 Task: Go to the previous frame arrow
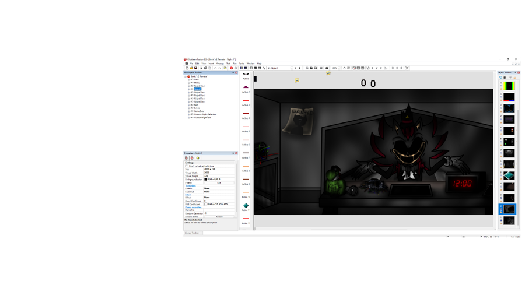tap(296, 68)
